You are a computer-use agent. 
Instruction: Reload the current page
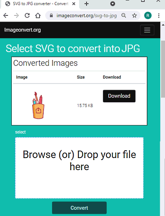[27, 15]
